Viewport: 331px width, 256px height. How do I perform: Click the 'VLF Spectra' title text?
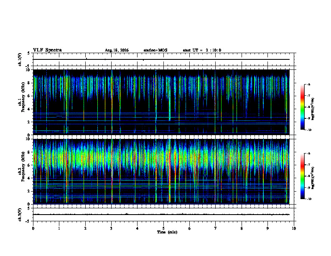click(x=47, y=50)
